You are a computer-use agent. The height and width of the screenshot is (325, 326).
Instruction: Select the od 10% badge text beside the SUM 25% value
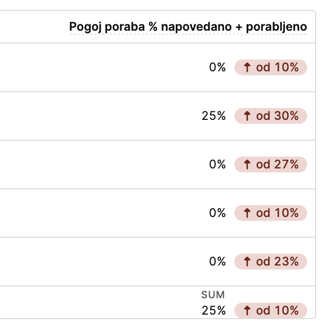tap(277, 311)
